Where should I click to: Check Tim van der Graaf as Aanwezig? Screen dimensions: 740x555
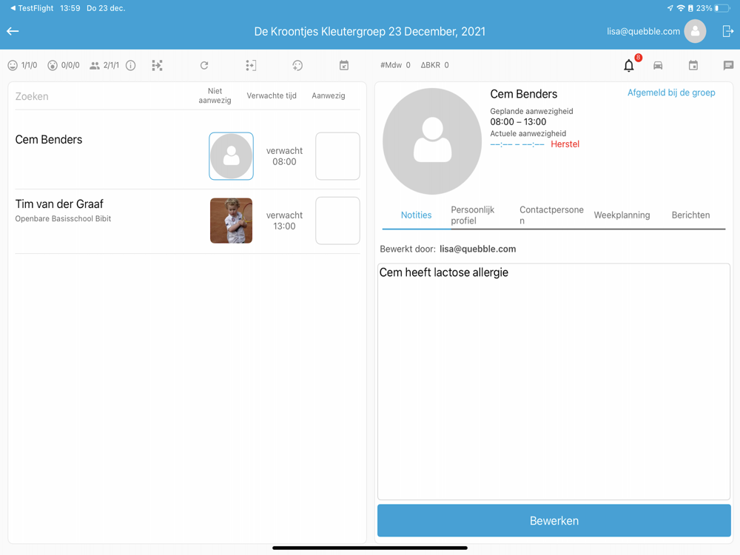pyautogui.click(x=337, y=221)
